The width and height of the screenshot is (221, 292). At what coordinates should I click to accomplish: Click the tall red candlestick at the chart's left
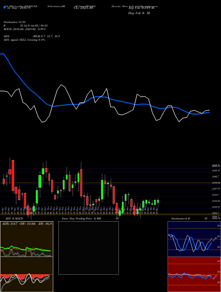13,175
